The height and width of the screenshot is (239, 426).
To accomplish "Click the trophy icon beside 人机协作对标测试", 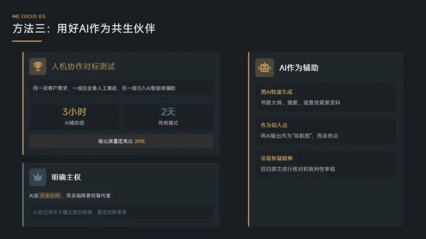I will (38, 66).
